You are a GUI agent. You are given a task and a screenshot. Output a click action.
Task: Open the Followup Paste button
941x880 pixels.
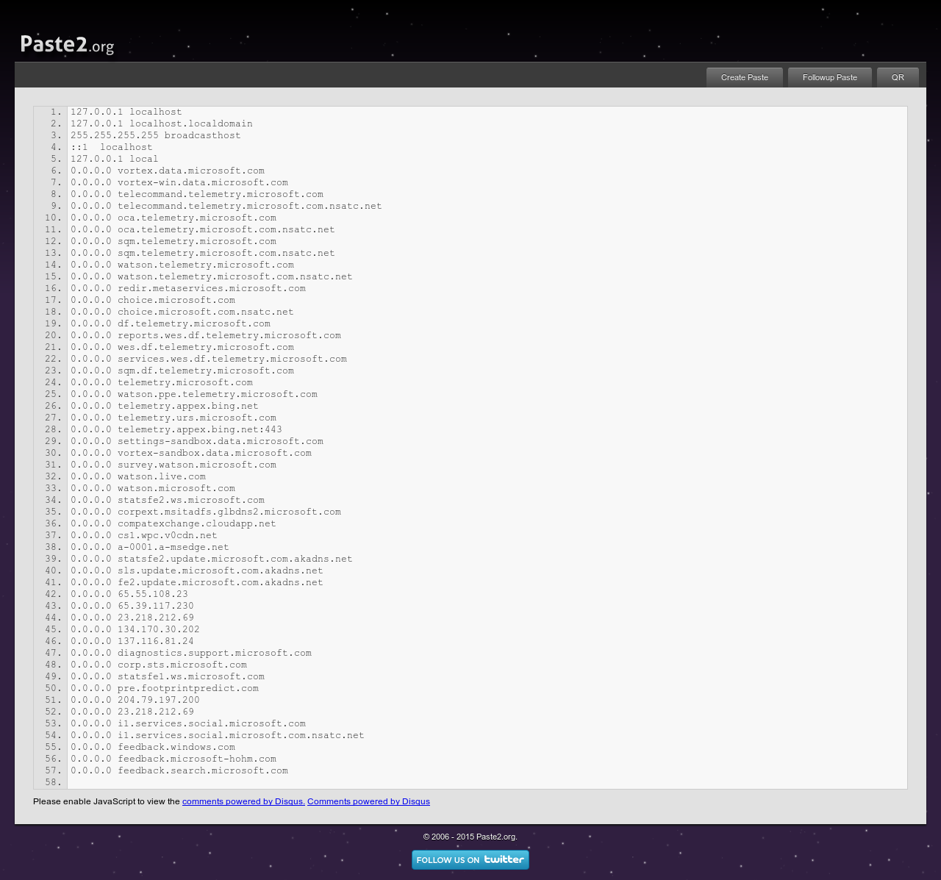[830, 77]
